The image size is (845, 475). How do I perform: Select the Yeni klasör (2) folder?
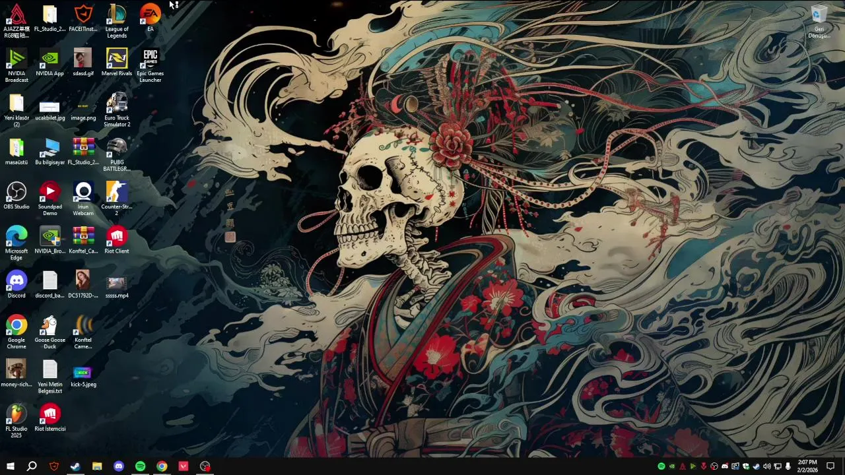coord(17,109)
